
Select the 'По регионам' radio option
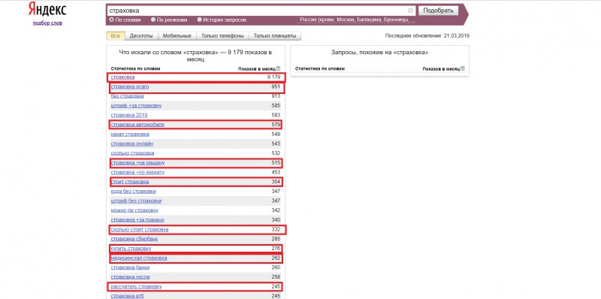[x=153, y=20]
